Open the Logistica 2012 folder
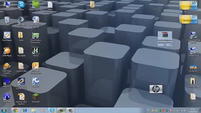The width and height of the screenshot is (201, 113). (x=21, y=67)
